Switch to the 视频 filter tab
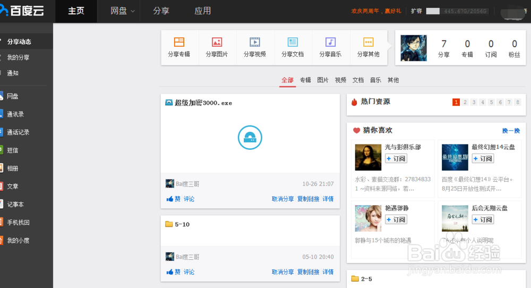Screen dimensions: 531x288 [340, 80]
